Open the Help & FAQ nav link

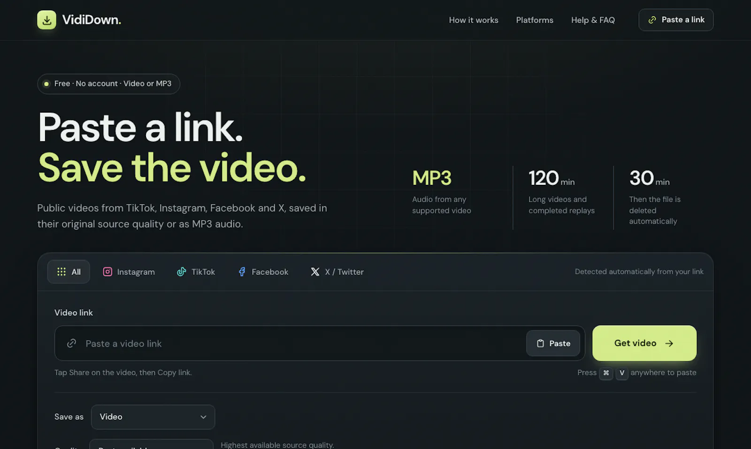pyautogui.click(x=593, y=20)
